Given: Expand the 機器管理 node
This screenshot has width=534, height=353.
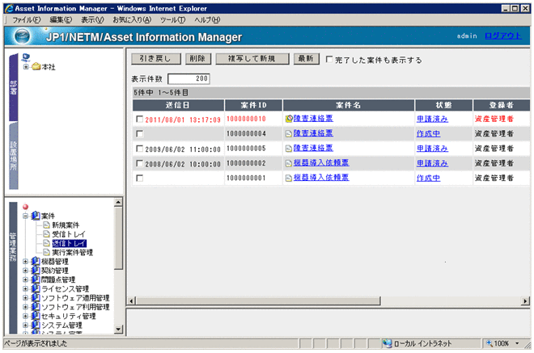Looking at the screenshot, I should [25, 262].
